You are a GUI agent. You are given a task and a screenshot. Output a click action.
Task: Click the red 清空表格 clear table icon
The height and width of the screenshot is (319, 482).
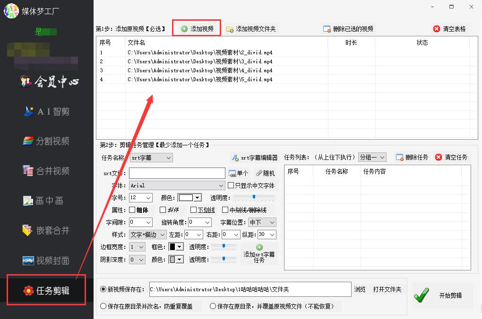coord(436,28)
